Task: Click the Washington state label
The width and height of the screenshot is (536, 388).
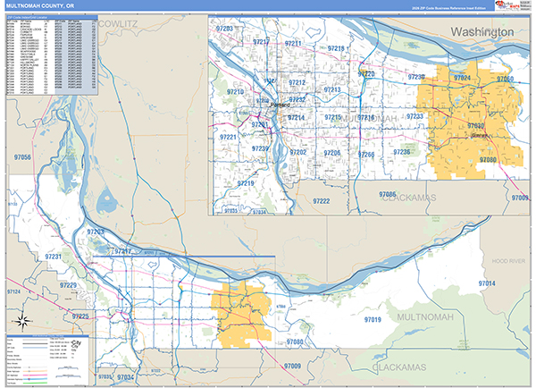Action: pyautogui.click(x=482, y=32)
